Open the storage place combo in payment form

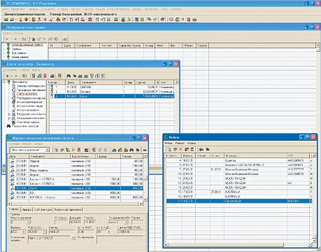point(28,222)
